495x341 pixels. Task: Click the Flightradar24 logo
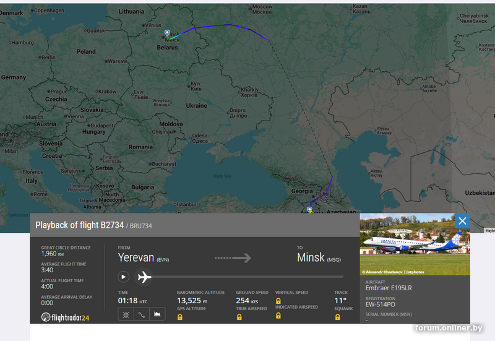pyautogui.click(x=65, y=317)
